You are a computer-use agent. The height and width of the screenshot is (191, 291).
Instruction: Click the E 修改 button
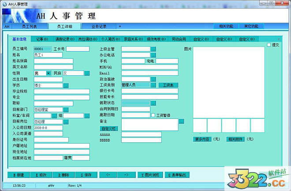tap(41, 175)
